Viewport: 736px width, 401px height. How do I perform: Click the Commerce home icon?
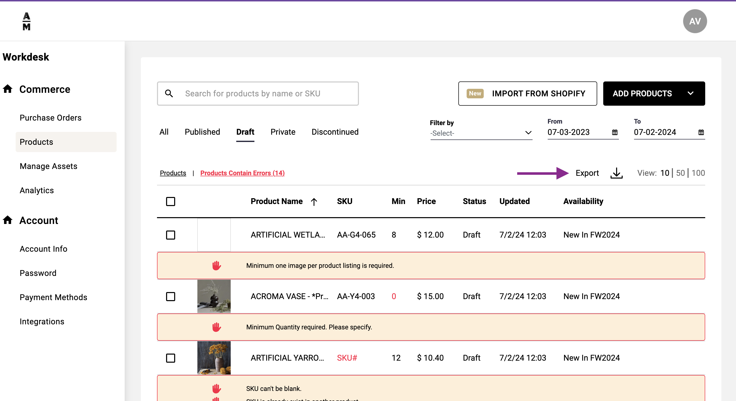[8, 89]
